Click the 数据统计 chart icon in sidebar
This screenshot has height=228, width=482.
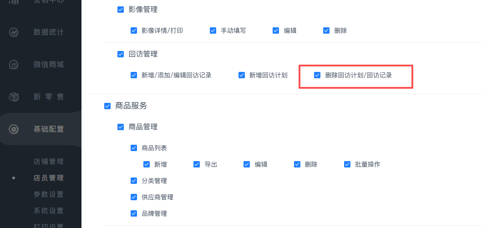(x=14, y=33)
